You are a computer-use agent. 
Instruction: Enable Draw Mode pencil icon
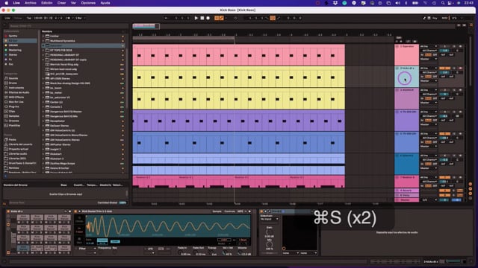click(x=424, y=18)
